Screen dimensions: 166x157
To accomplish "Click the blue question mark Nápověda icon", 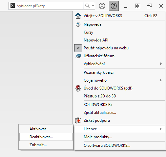I will click(x=78, y=24).
